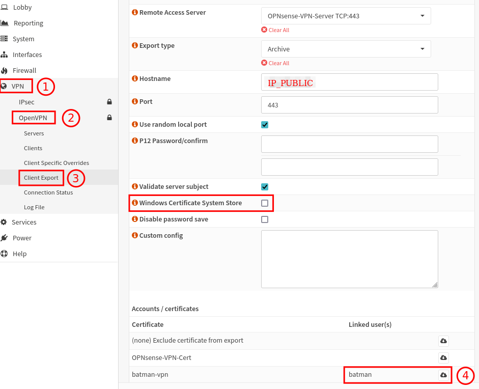Select the OpenVPN submenu

33,118
